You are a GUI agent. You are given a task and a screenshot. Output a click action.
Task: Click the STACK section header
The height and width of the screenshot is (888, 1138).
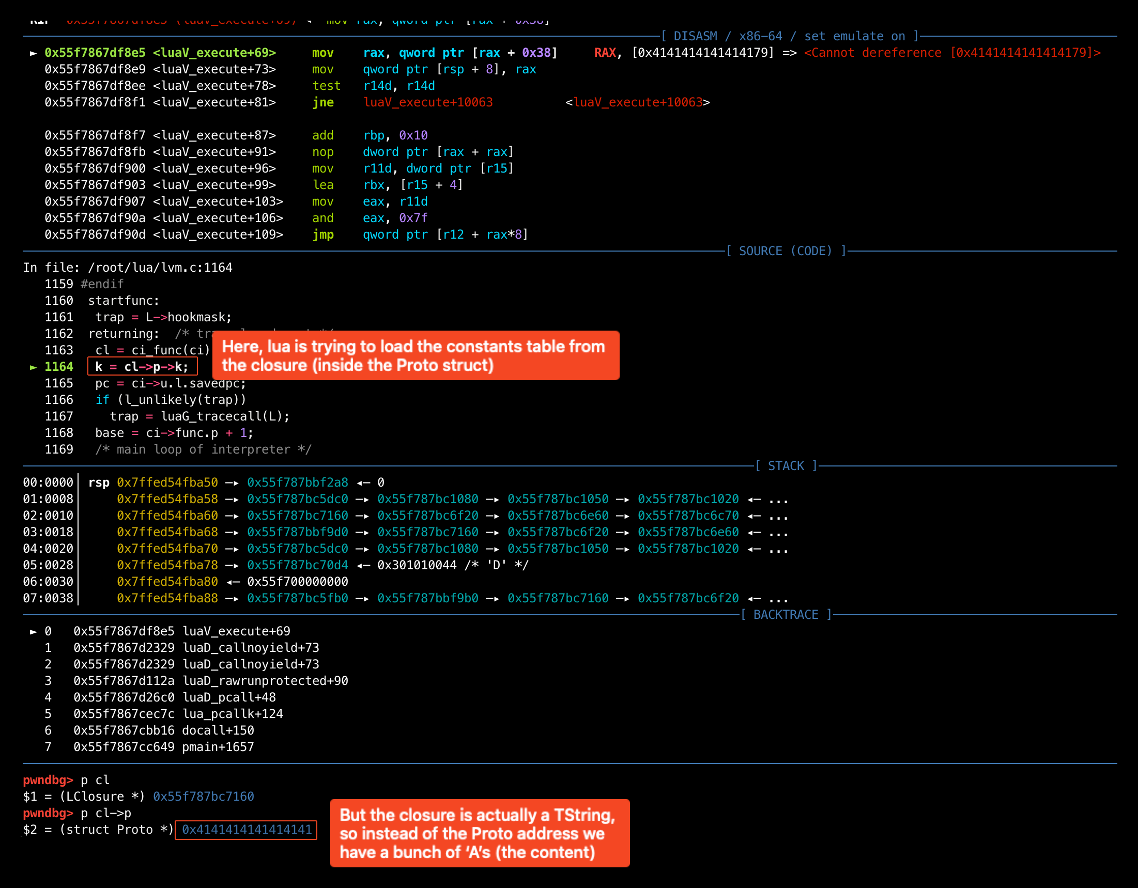[786, 466]
